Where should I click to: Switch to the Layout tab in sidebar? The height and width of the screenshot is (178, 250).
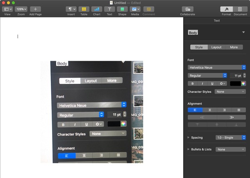(x=216, y=47)
